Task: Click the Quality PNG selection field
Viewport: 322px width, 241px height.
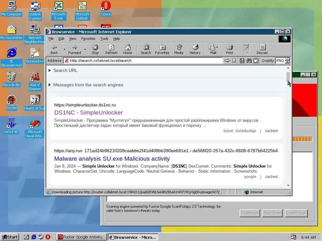Action: [x=280, y=61]
